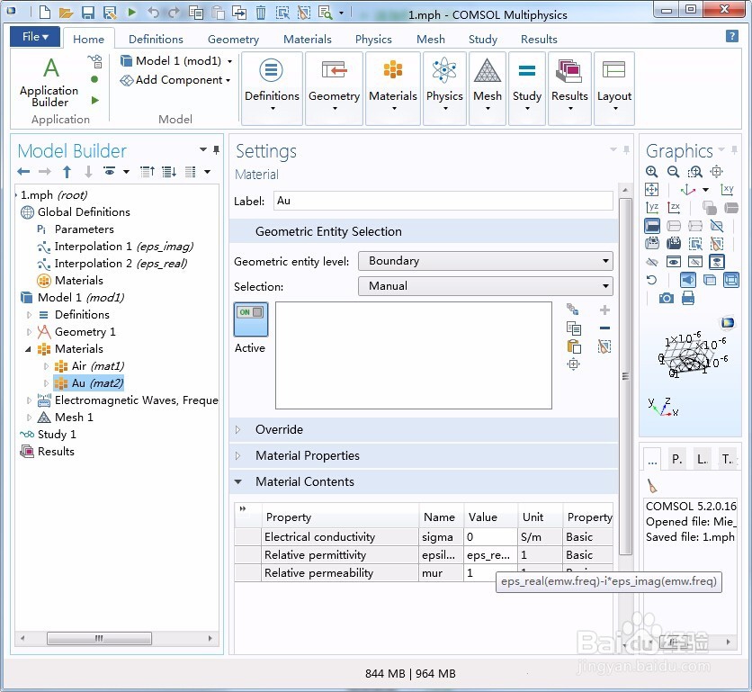Save the model with the floppy icon

pos(88,12)
